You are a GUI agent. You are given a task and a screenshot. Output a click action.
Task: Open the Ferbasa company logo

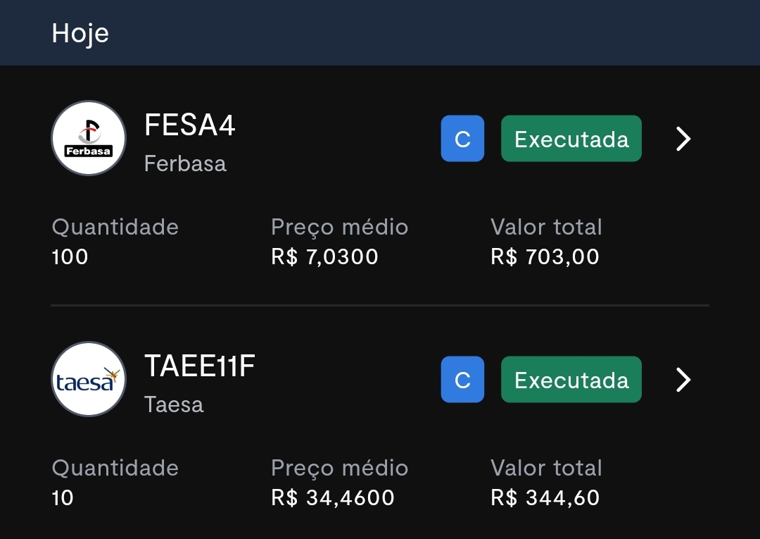(x=89, y=138)
